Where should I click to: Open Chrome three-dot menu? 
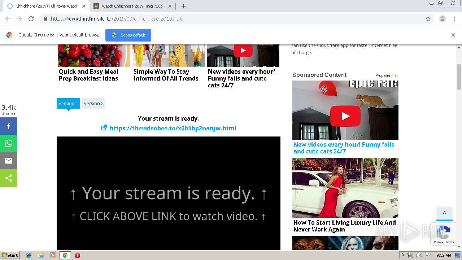[x=454, y=19]
